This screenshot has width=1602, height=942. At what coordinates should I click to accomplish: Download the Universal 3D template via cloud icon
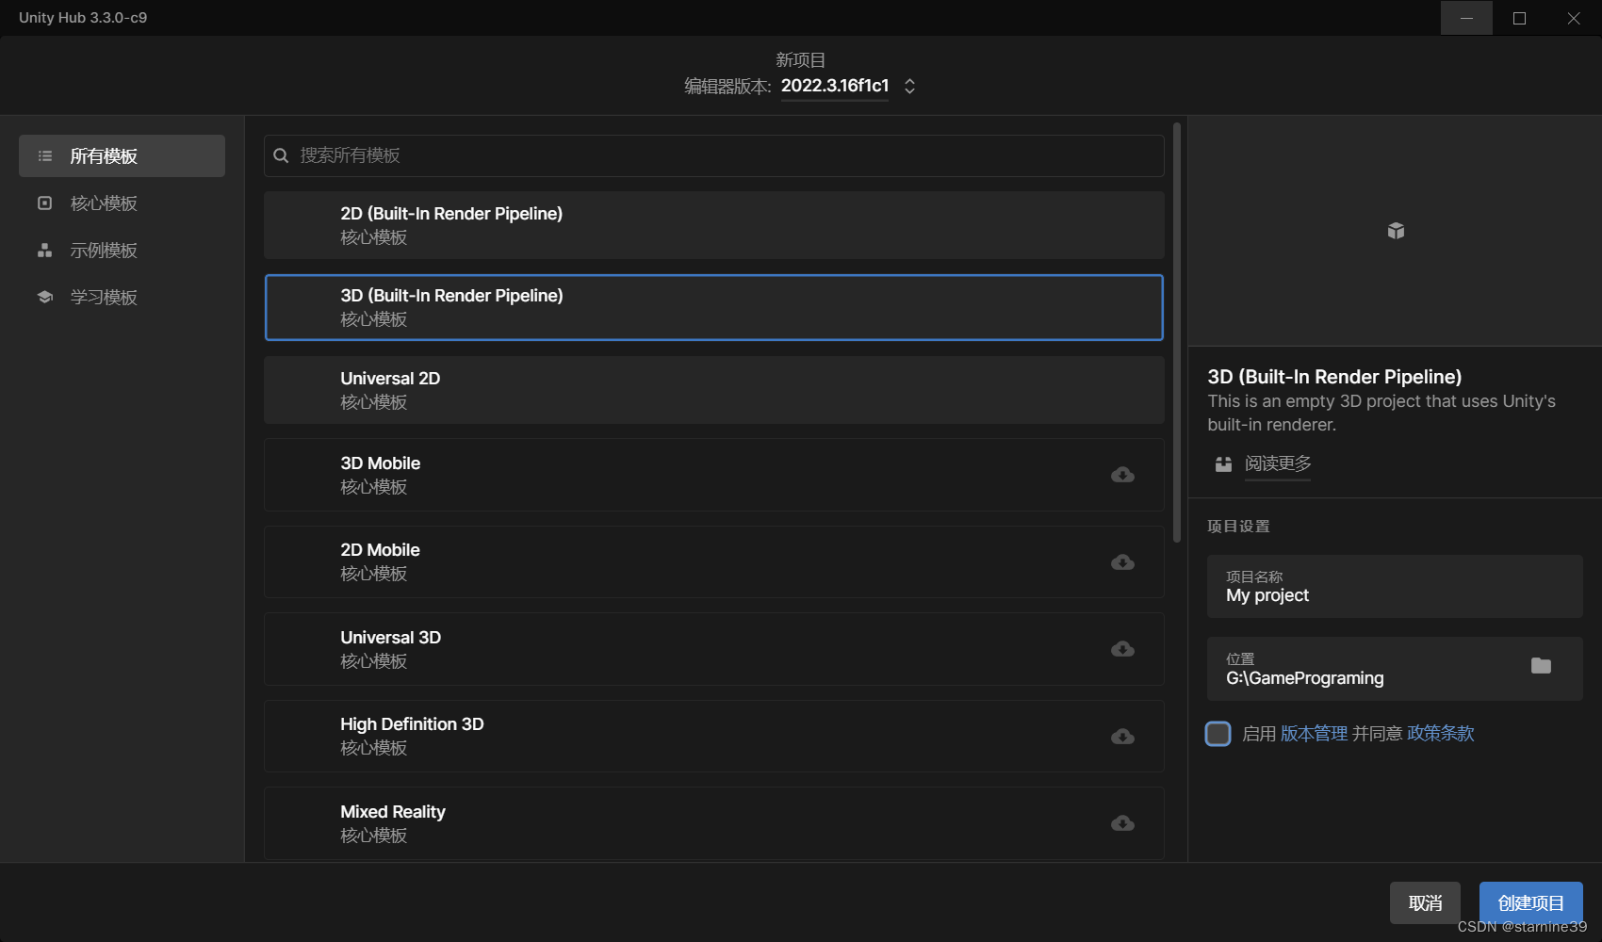click(x=1122, y=649)
